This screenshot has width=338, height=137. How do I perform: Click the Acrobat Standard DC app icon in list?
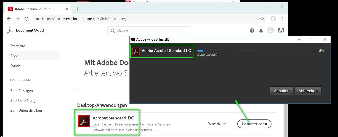pyautogui.click(x=84, y=121)
